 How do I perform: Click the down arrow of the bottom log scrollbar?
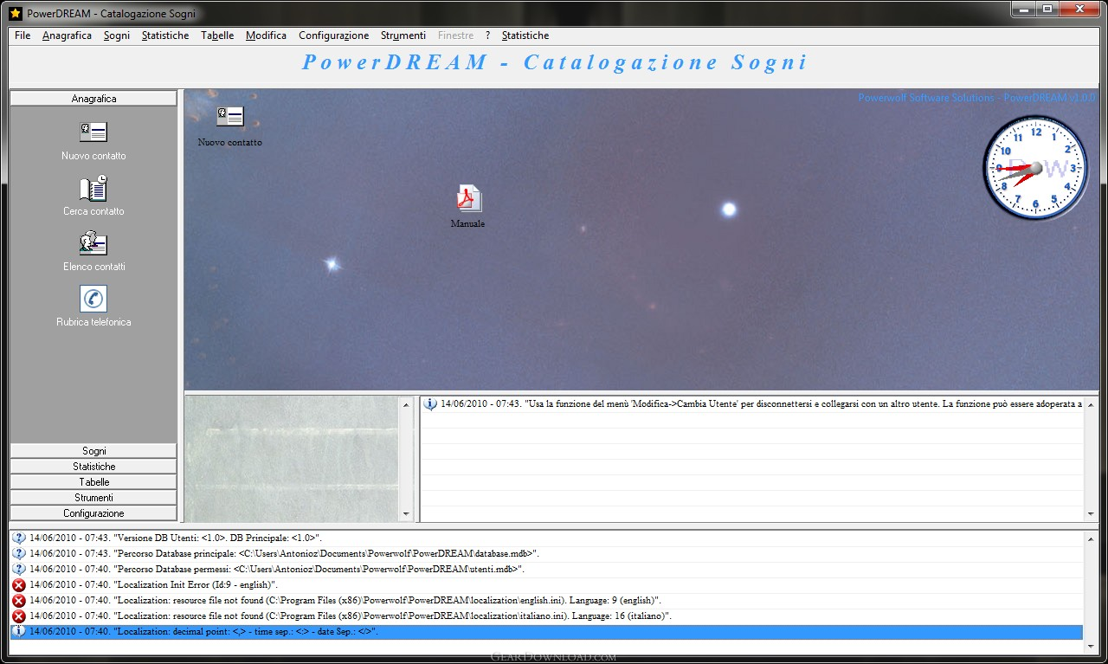(1091, 647)
